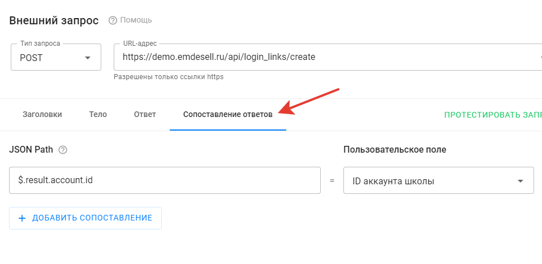
Task: Click the Внешний запрос heading
Action: tap(54, 20)
